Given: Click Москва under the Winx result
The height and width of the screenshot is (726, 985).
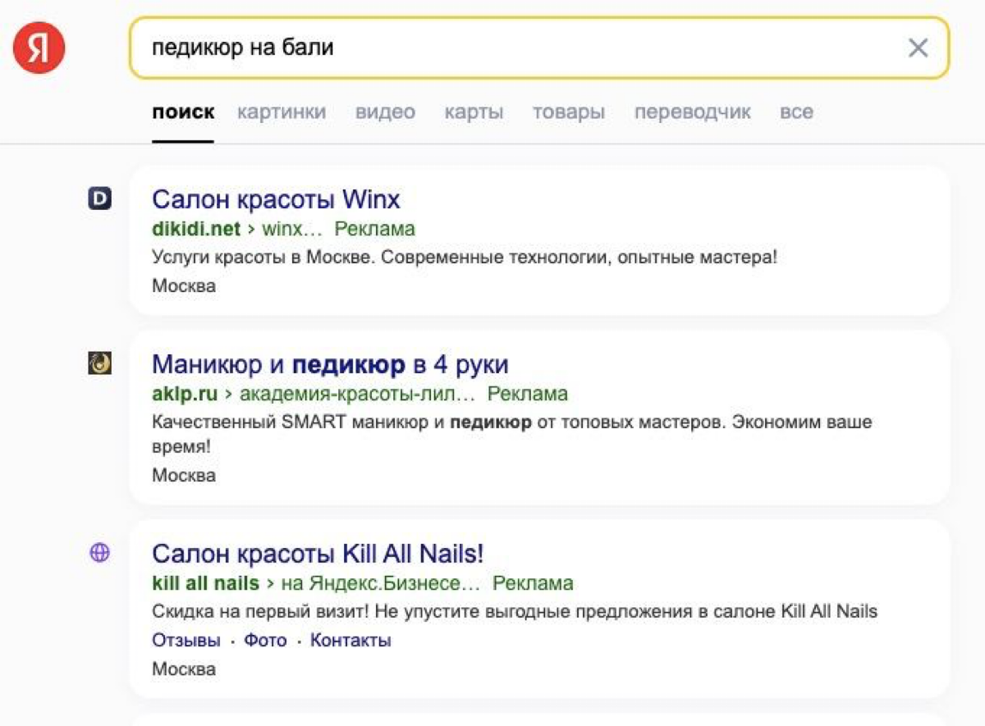Looking at the screenshot, I should [x=184, y=286].
